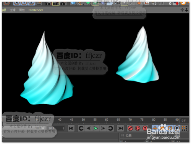Toggle point level animation dots icon

[185, 128]
